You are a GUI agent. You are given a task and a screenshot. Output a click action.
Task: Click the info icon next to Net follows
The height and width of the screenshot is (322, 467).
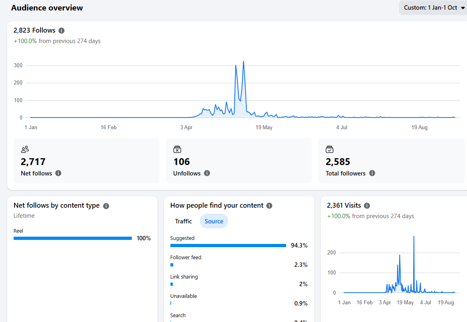click(58, 173)
